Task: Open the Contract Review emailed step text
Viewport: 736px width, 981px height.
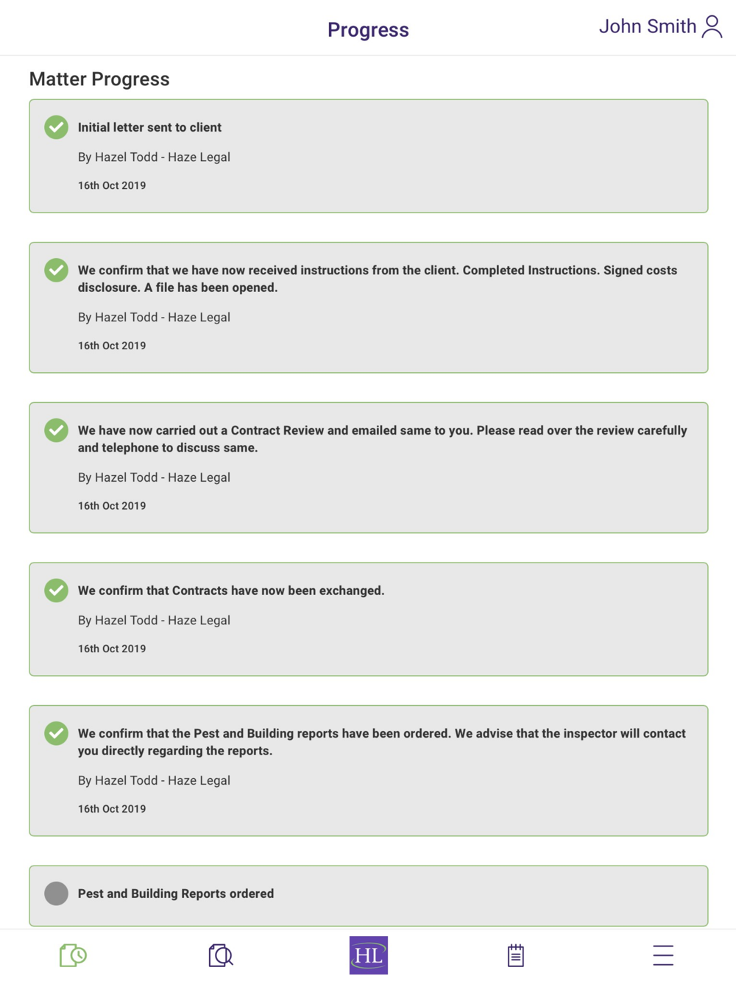Action: 382,439
